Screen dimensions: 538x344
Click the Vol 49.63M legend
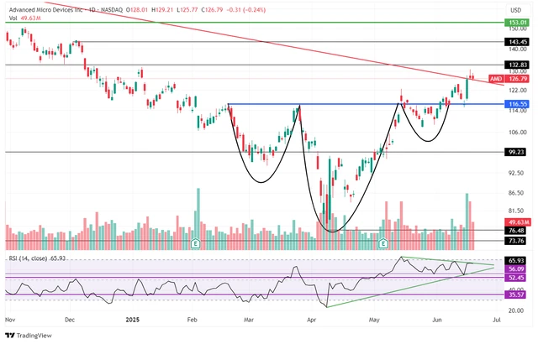click(24, 18)
